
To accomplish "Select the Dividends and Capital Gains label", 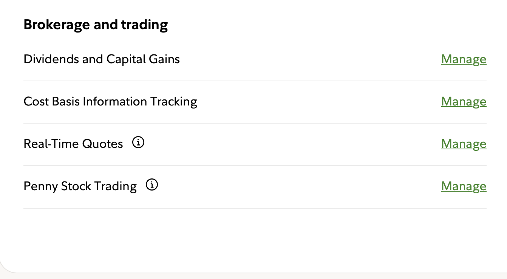I will pyautogui.click(x=102, y=59).
